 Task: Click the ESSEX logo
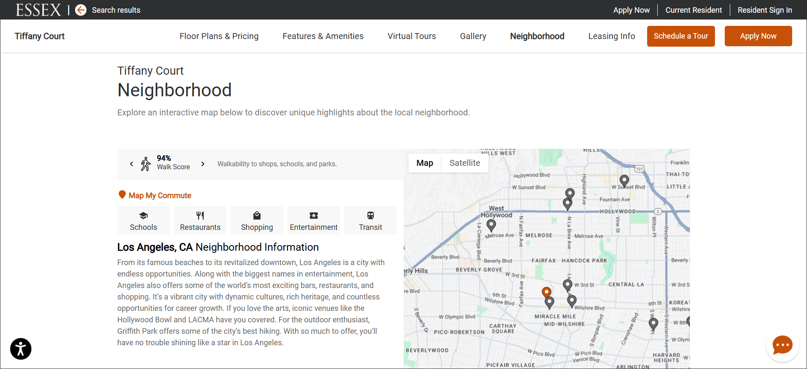coord(39,10)
